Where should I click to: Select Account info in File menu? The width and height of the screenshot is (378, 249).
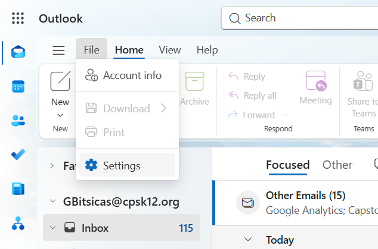[127, 75]
